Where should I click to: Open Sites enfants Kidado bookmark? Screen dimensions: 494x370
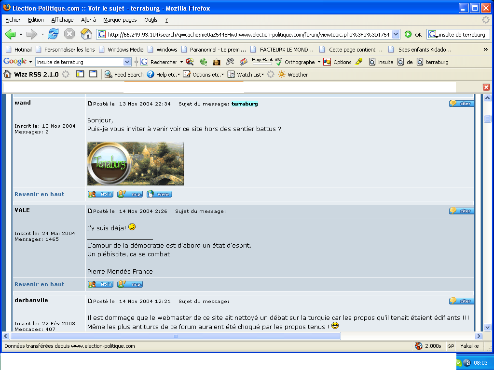pos(420,50)
